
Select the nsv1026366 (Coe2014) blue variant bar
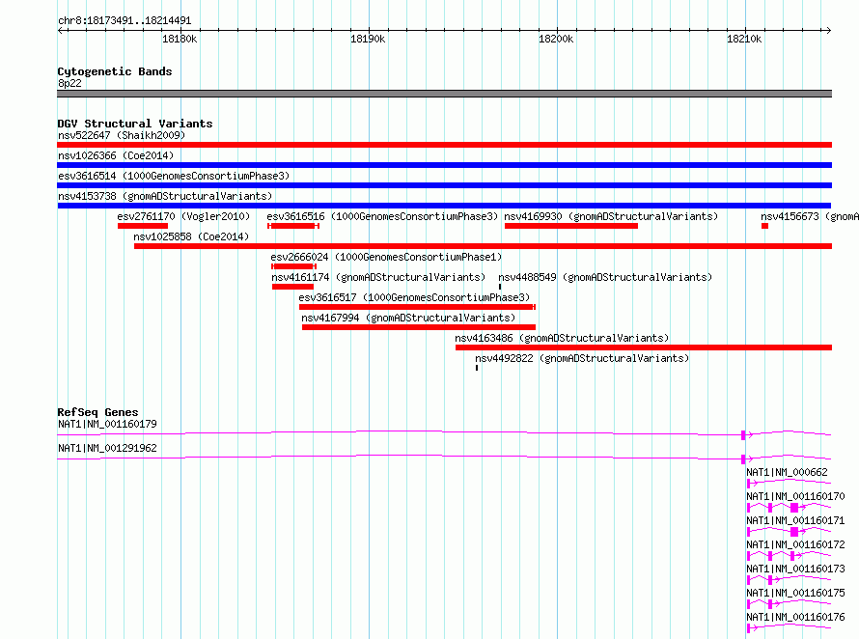click(x=444, y=165)
